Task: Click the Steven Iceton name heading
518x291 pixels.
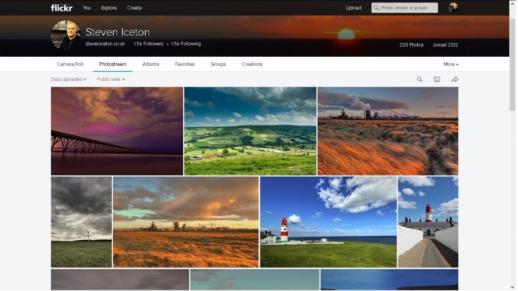Action: click(117, 32)
